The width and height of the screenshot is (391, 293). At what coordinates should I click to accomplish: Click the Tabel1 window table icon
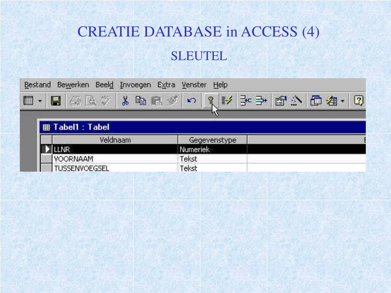(46, 127)
